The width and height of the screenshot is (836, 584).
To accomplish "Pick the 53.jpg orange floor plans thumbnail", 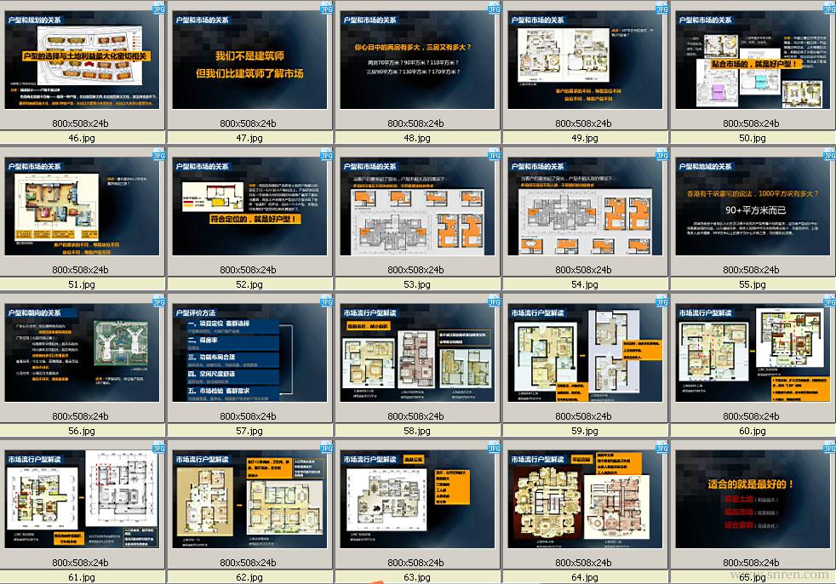I will pyautogui.click(x=417, y=206).
